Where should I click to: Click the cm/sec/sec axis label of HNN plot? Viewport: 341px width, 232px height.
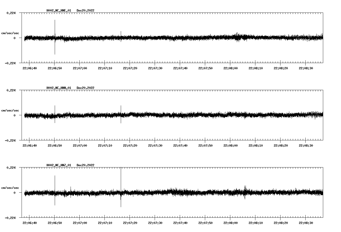[x=10, y=110]
